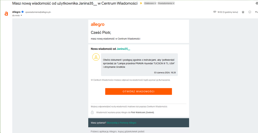
Task: Click the OTWÓRZ WIADOMOŚCI button
Action: tap(138, 91)
